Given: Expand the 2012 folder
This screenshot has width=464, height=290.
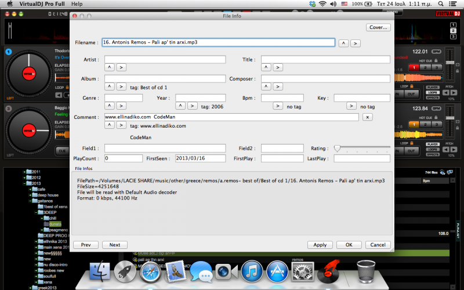Looking at the screenshot, I should (x=24, y=177).
